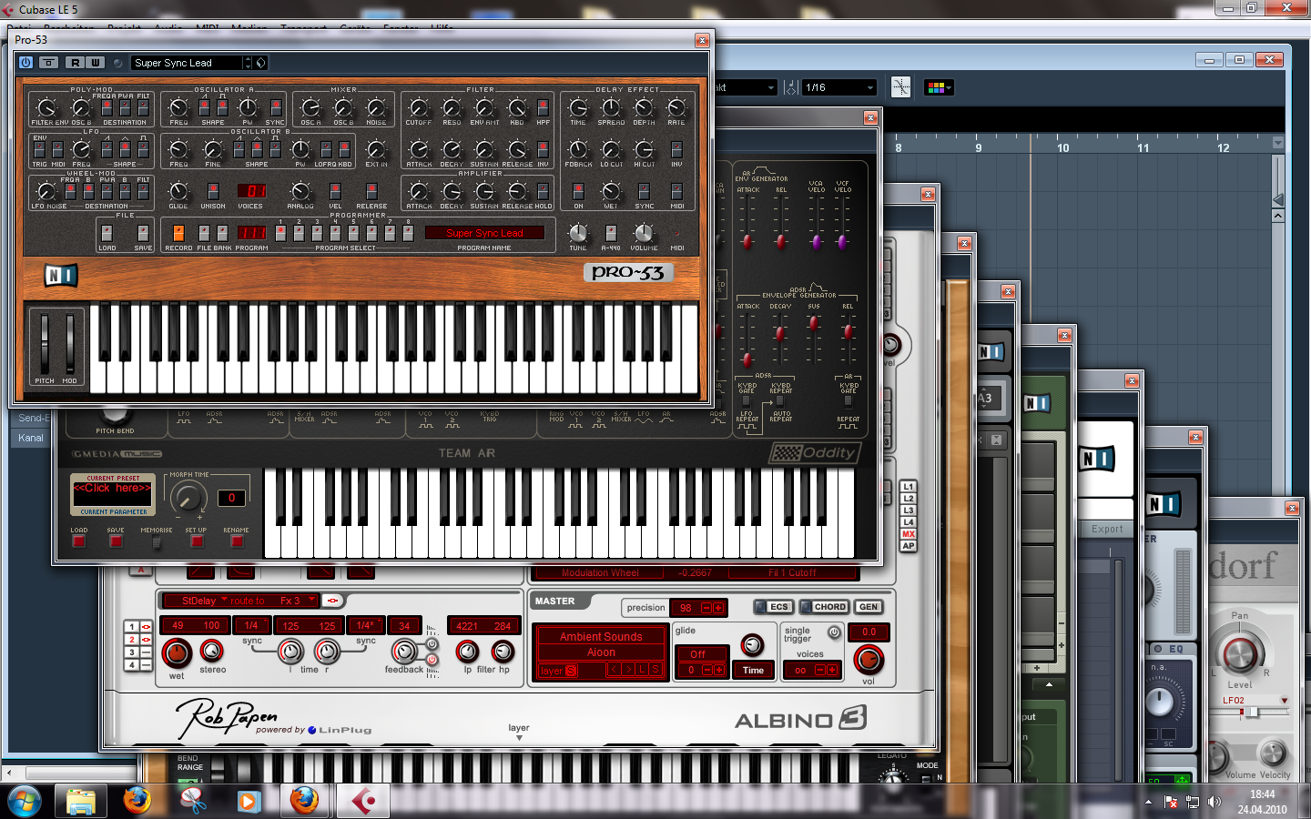Toggle filter HPF switch
This screenshot has width=1311, height=819.
coord(543,107)
